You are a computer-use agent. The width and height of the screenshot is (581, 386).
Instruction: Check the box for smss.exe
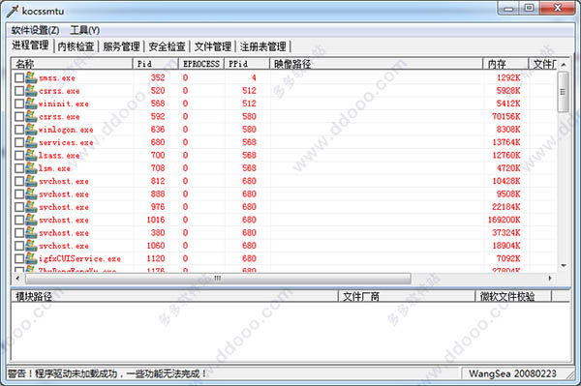coord(19,77)
